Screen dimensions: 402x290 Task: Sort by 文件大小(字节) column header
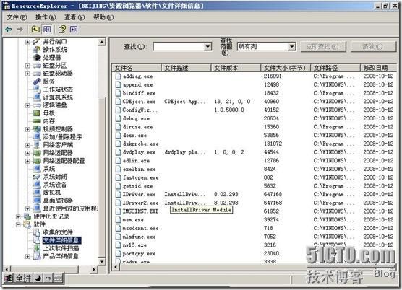(x=286, y=68)
